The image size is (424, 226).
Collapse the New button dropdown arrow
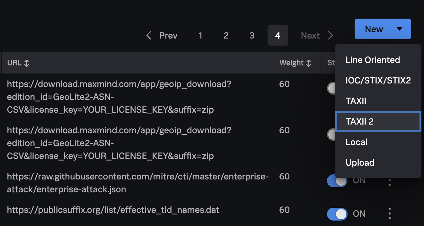pyautogui.click(x=399, y=29)
